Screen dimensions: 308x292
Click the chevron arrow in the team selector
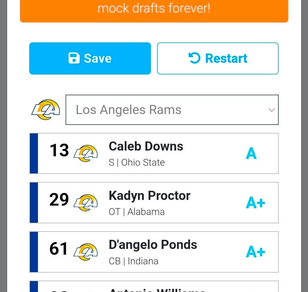click(x=272, y=110)
